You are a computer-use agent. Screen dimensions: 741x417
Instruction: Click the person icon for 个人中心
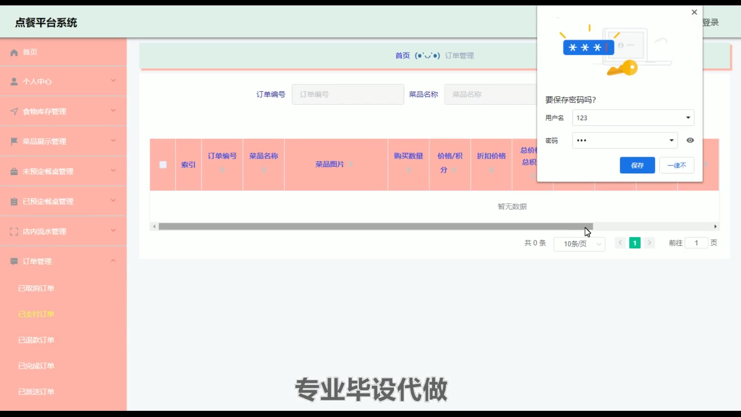click(x=14, y=82)
